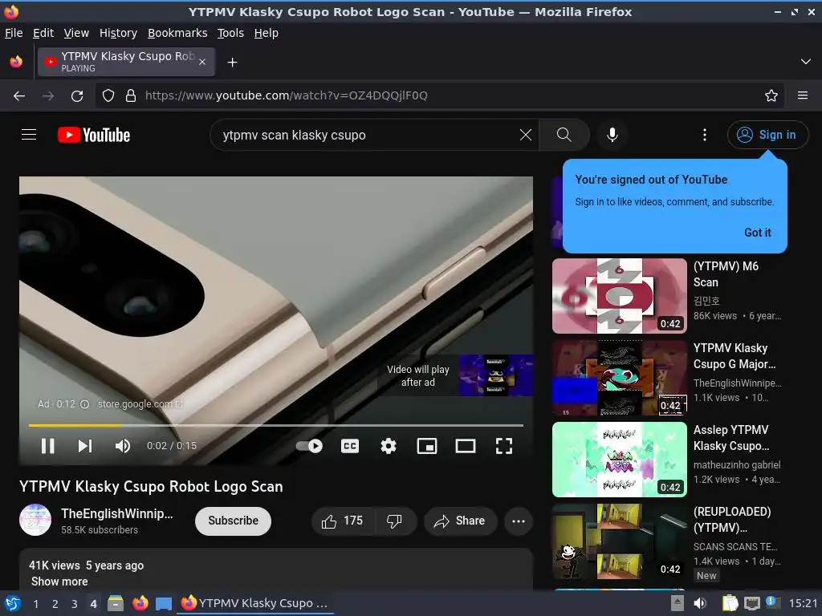List all tabs dropdown arrow

pyautogui.click(x=805, y=62)
